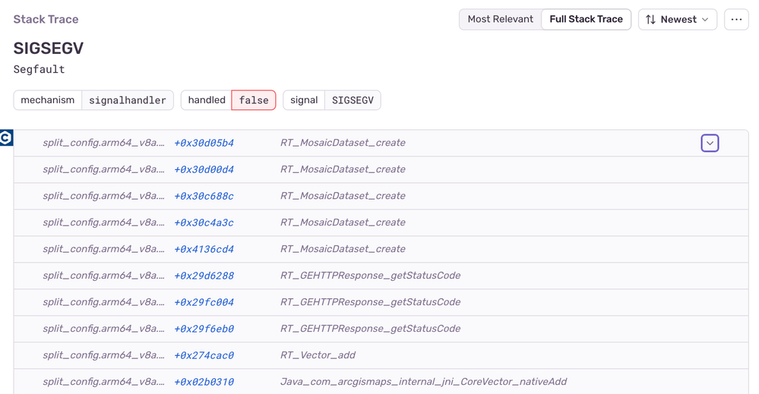Click the RT_GEHTTPResponse_getStatusCode frame at +0x29d6288

pos(370,276)
